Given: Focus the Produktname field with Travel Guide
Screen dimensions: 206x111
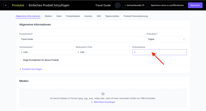Looking at the screenshot, I should (82, 39).
